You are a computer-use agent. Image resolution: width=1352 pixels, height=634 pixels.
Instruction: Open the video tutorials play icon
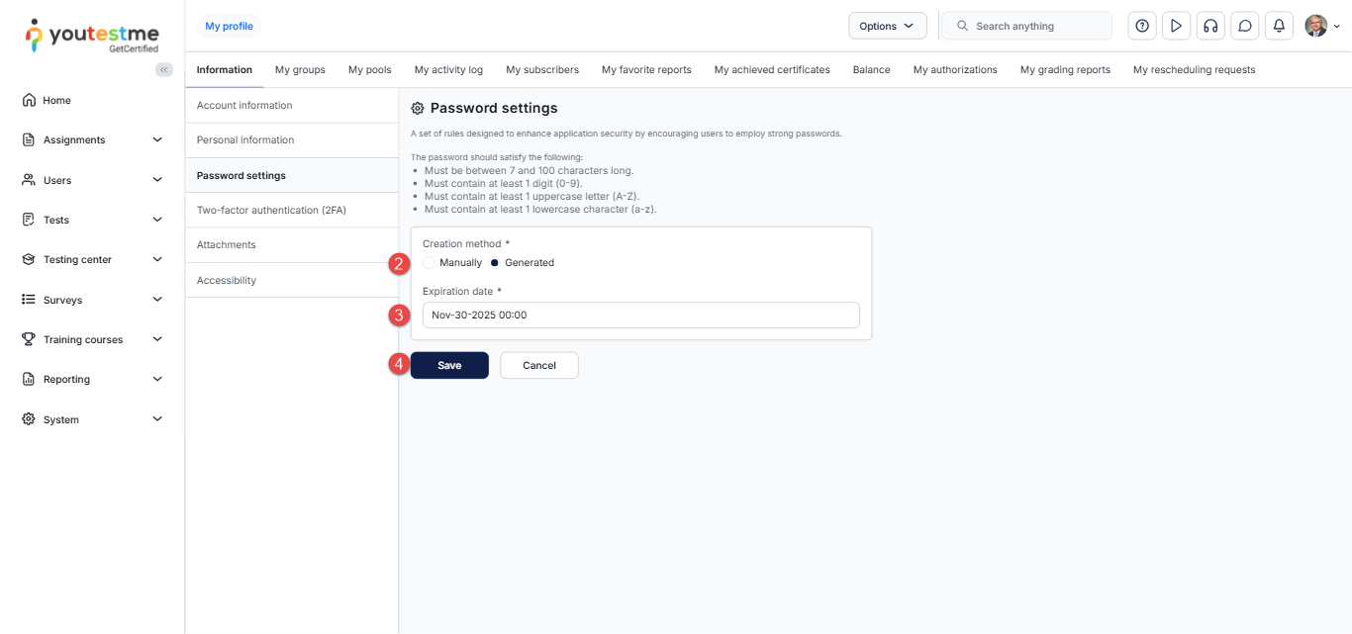1176,26
